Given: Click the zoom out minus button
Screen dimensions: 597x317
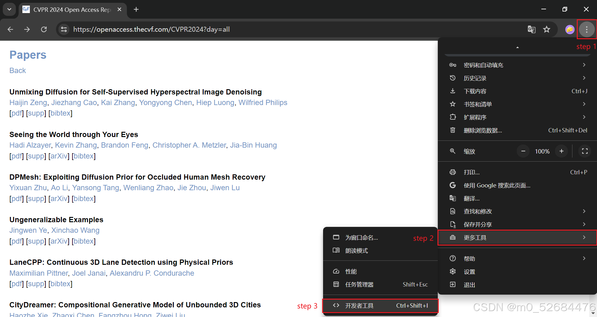Looking at the screenshot, I should point(523,151).
